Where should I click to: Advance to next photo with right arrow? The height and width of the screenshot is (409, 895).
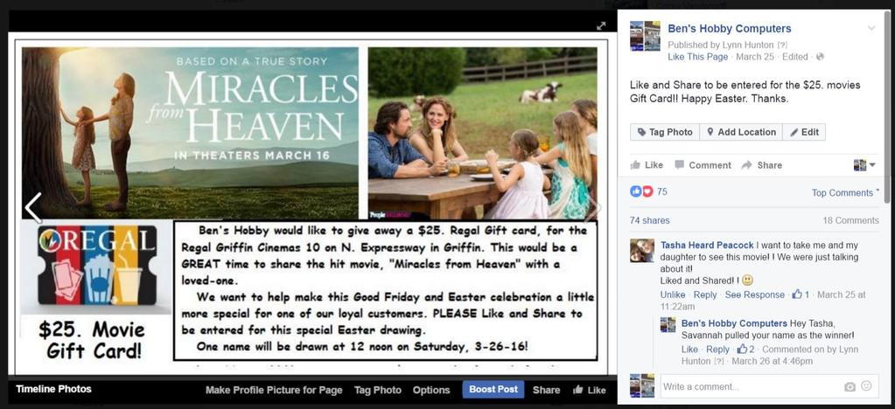pyautogui.click(x=594, y=209)
